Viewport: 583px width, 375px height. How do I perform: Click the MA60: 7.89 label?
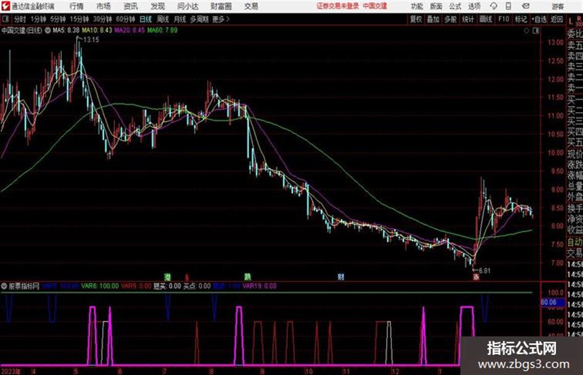click(162, 30)
